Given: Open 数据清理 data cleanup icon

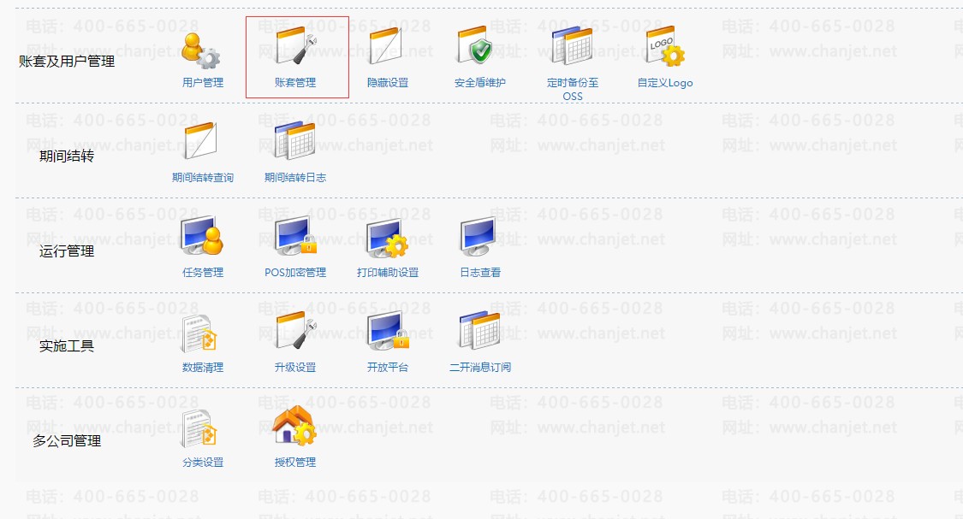Looking at the screenshot, I should (x=199, y=333).
